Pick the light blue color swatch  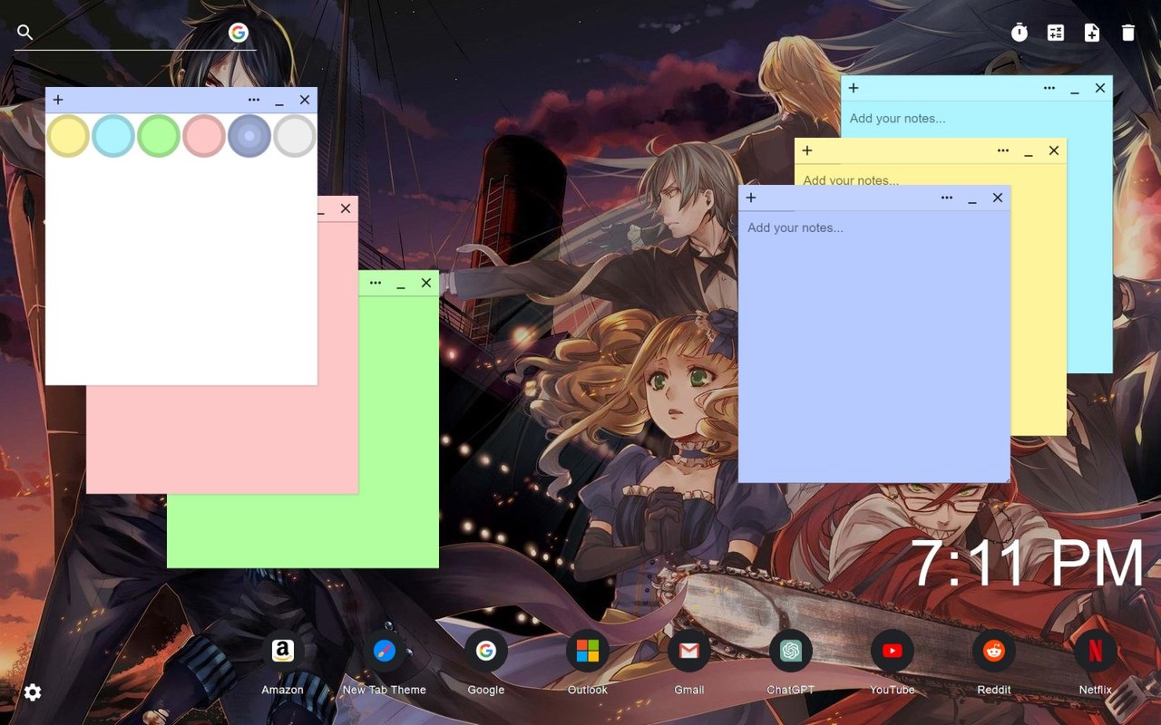tap(113, 136)
